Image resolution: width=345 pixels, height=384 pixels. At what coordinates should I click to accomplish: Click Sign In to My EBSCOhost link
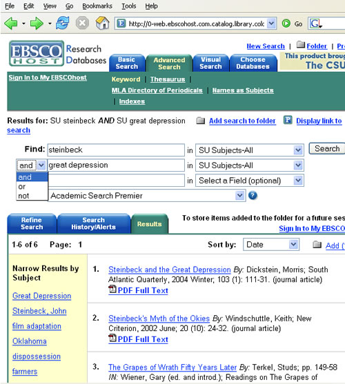pyautogui.click(x=48, y=78)
